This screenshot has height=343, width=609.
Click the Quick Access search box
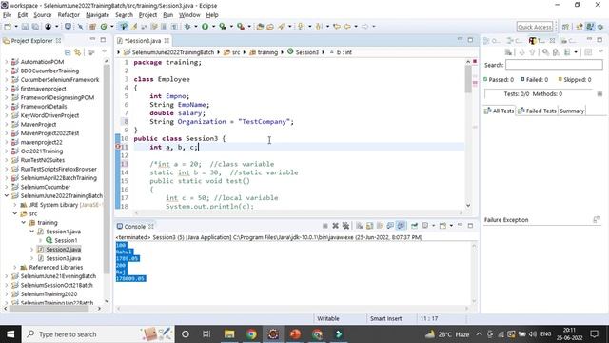[x=535, y=27]
